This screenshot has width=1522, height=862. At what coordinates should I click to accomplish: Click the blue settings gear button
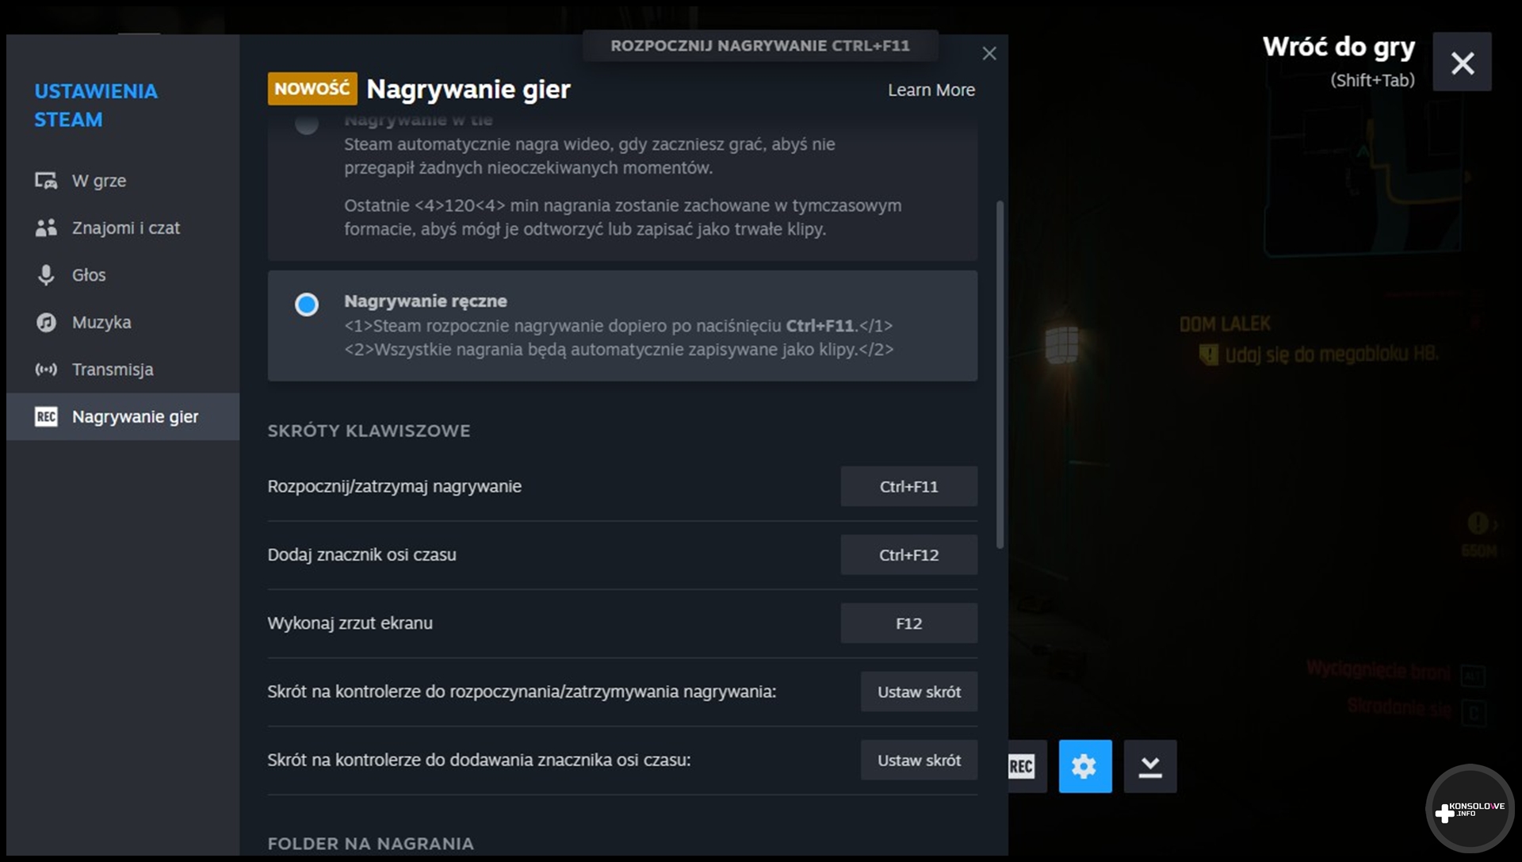(1084, 766)
